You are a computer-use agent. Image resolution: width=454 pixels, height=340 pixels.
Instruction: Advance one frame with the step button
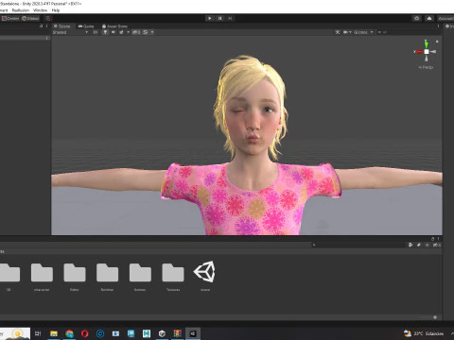point(230,18)
